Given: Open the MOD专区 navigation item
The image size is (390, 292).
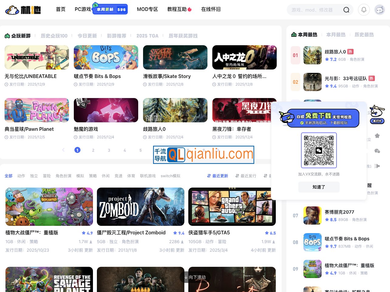Looking at the screenshot, I should point(147,9).
